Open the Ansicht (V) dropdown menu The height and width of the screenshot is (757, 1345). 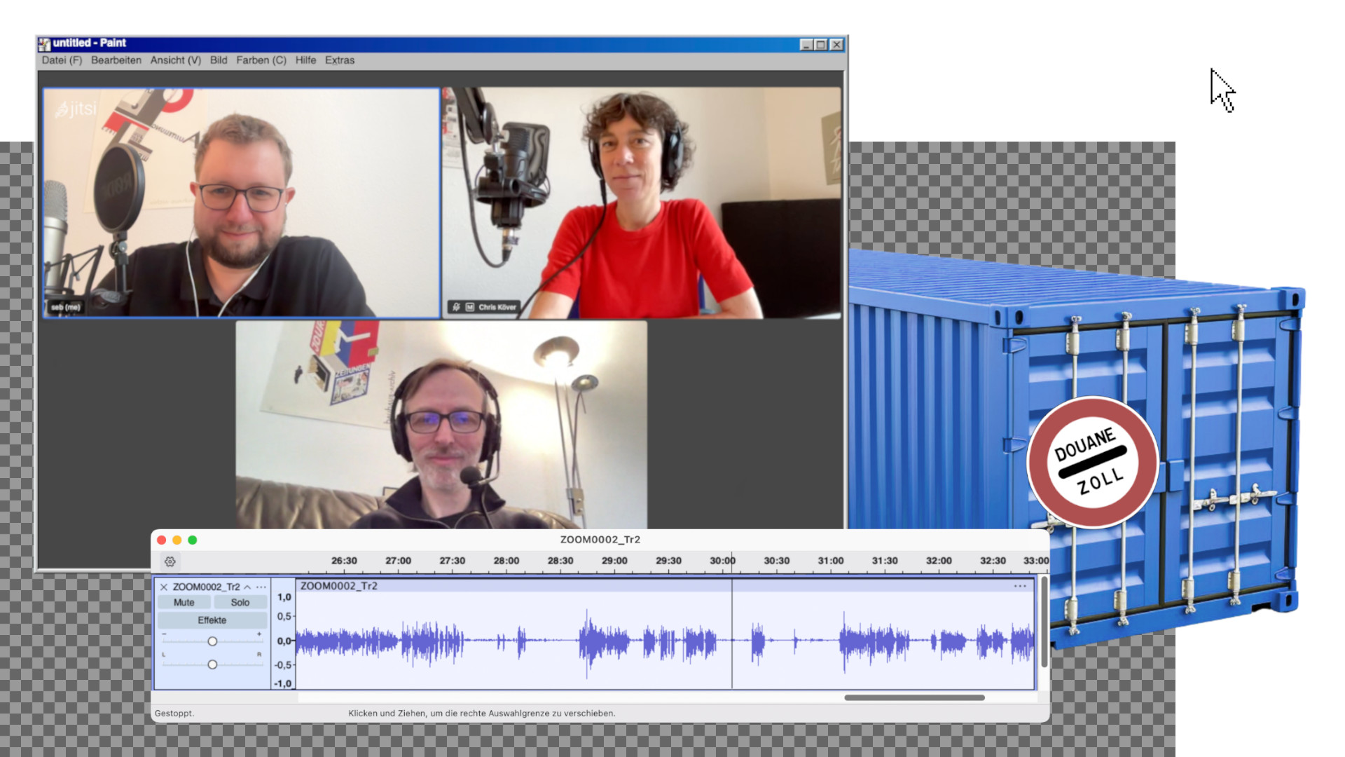175,60
